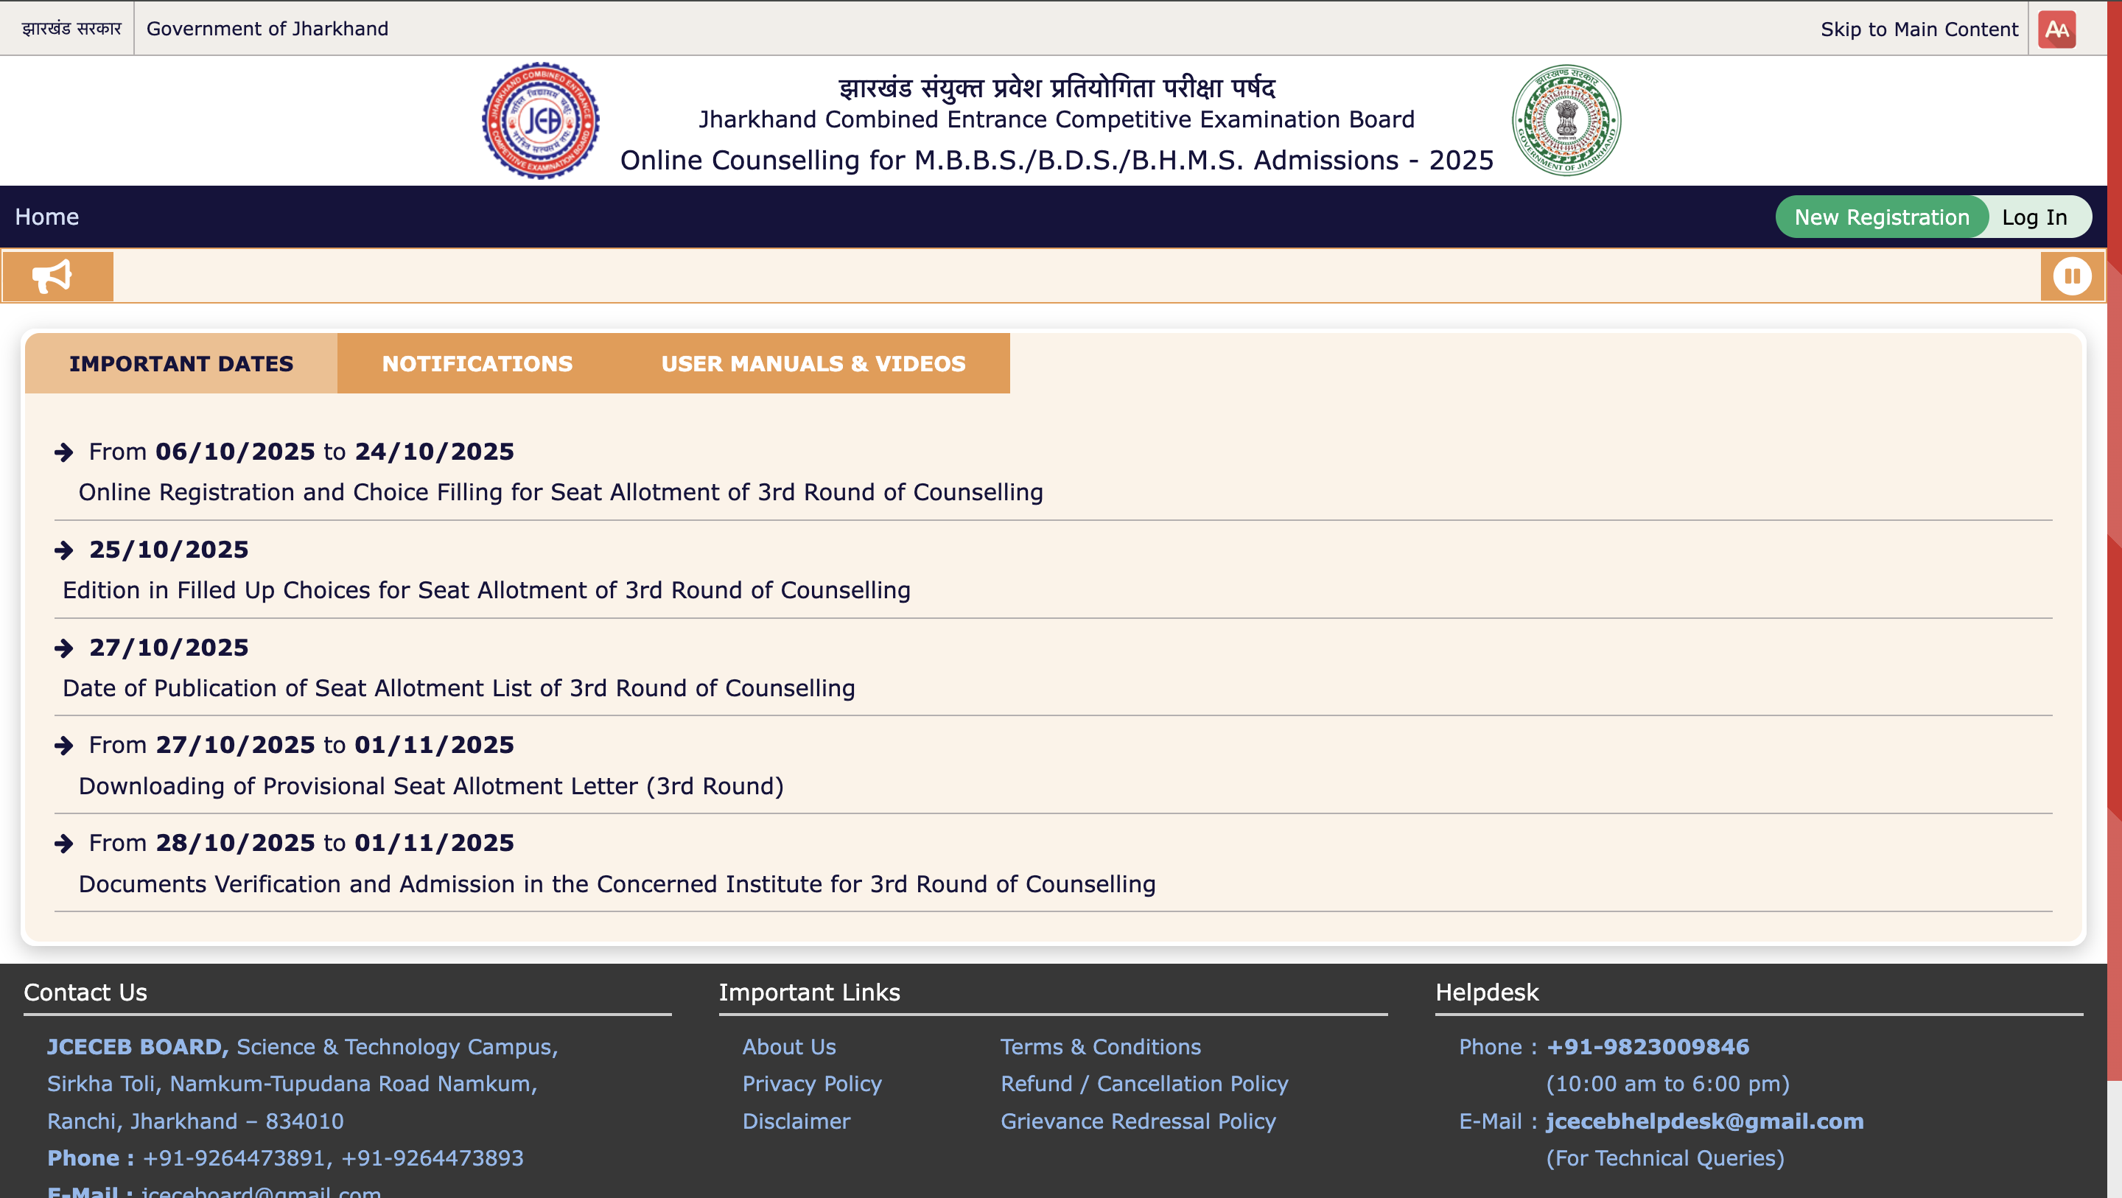Click arrow icon beside 25/10/2025 date
Screen dimensions: 2122x1198
[x=63, y=550]
